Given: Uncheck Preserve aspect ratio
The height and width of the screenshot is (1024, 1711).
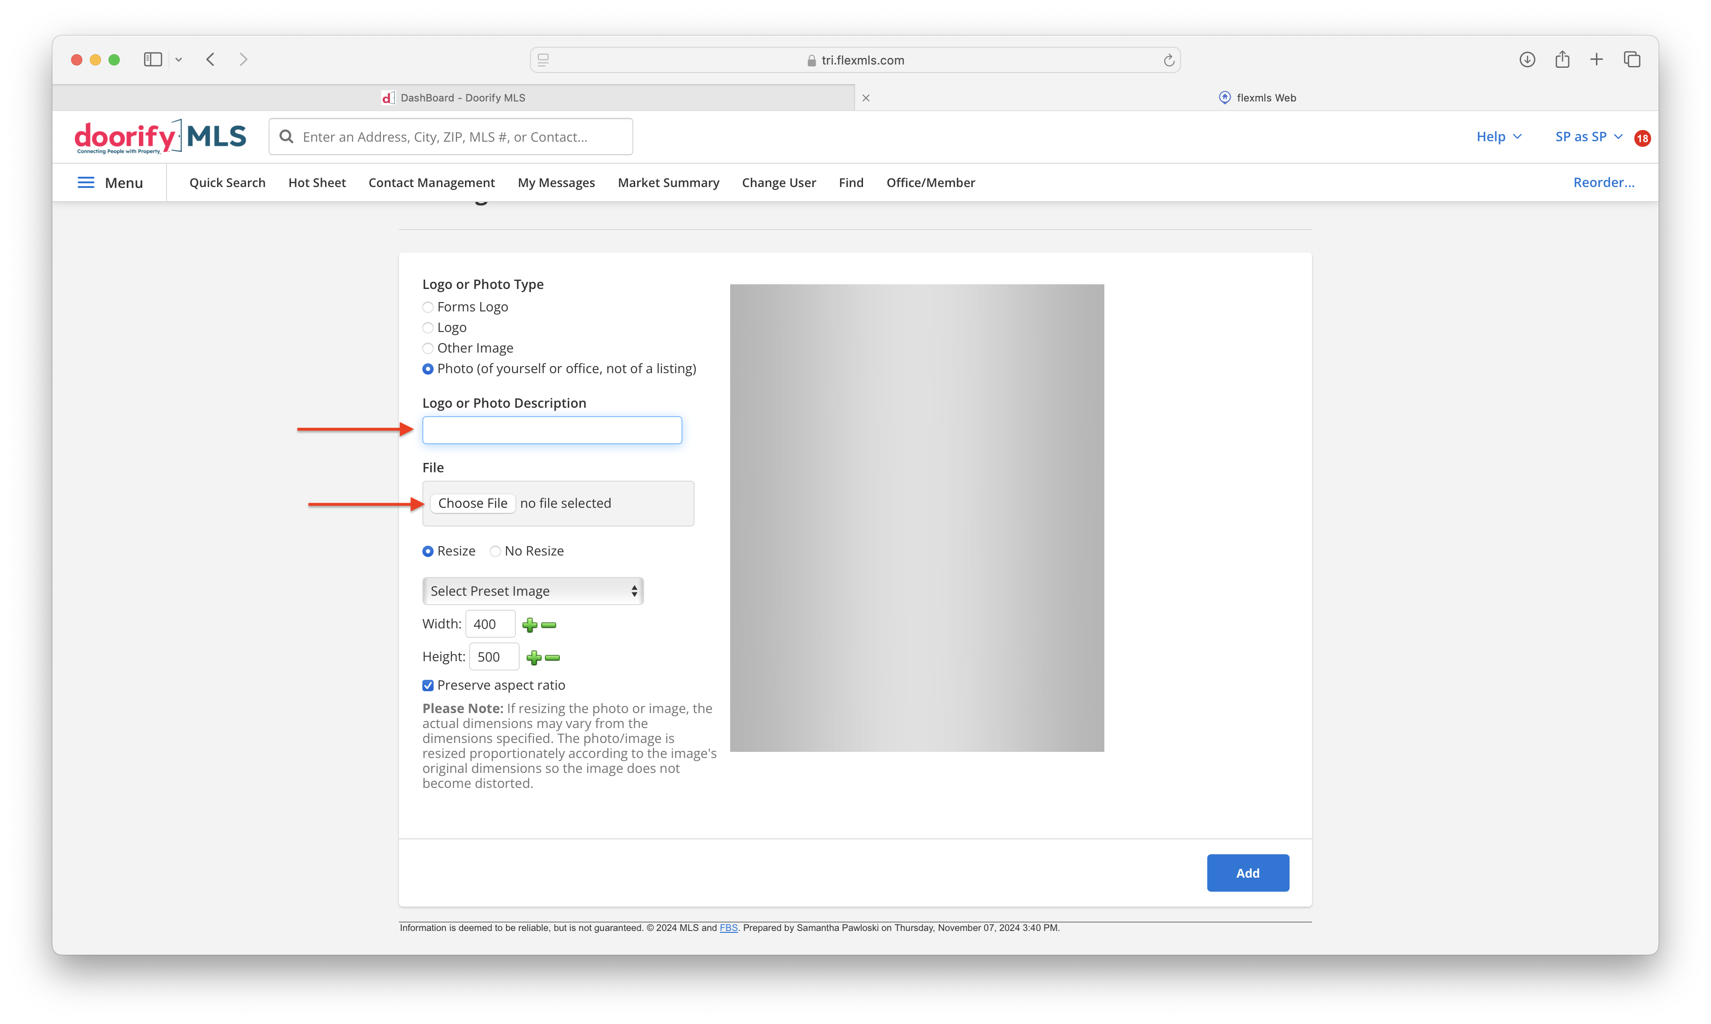Looking at the screenshot, I should click(428, 685).
